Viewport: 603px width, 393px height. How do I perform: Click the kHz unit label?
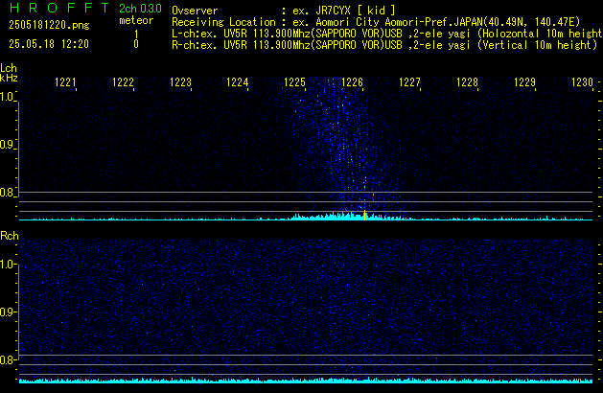tap(9, 78)
